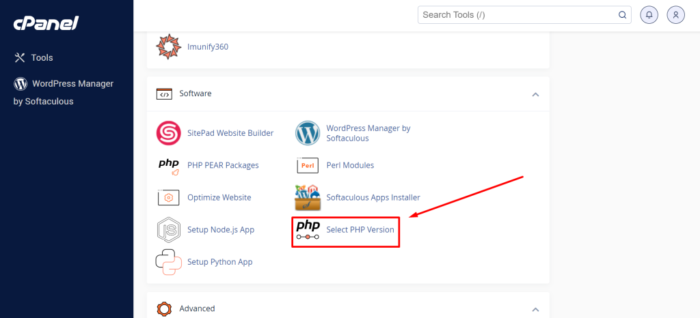700x318 pixels.
Task: Open PHP PEAR Packages link
Action: pyautogui.click(x=224, y=165)
